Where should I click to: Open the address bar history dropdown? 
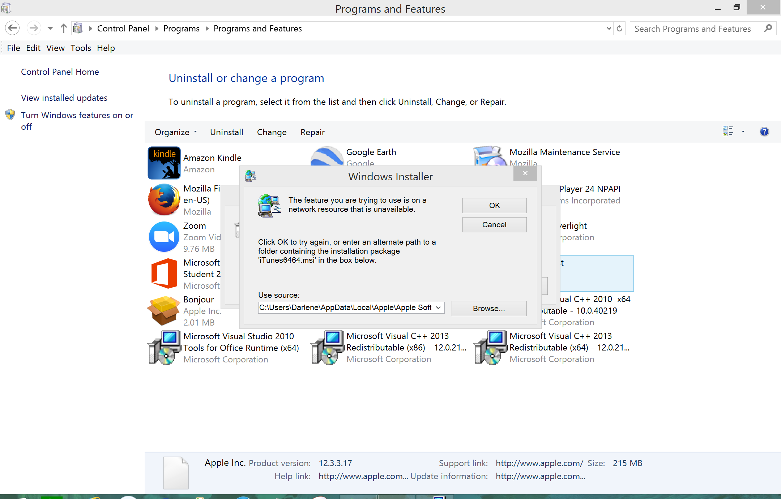(x=609, y=29)
